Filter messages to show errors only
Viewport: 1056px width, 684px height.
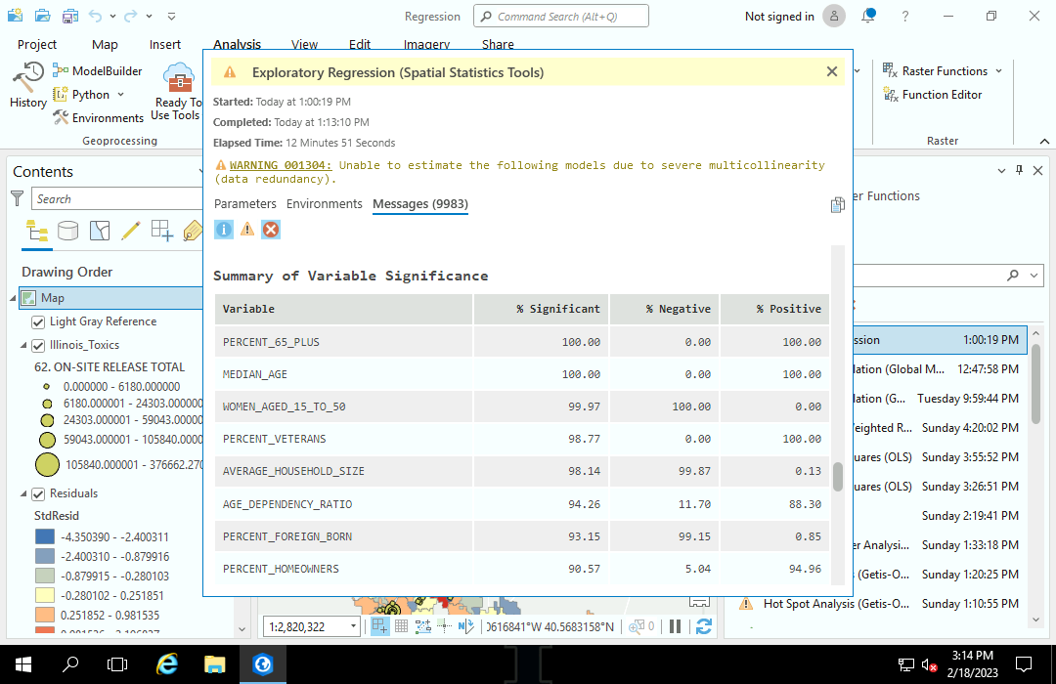[271, 230]
